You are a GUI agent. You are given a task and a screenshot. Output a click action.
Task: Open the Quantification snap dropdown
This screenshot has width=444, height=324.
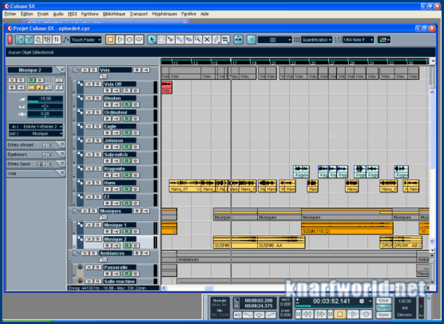(x=316, y=40)
